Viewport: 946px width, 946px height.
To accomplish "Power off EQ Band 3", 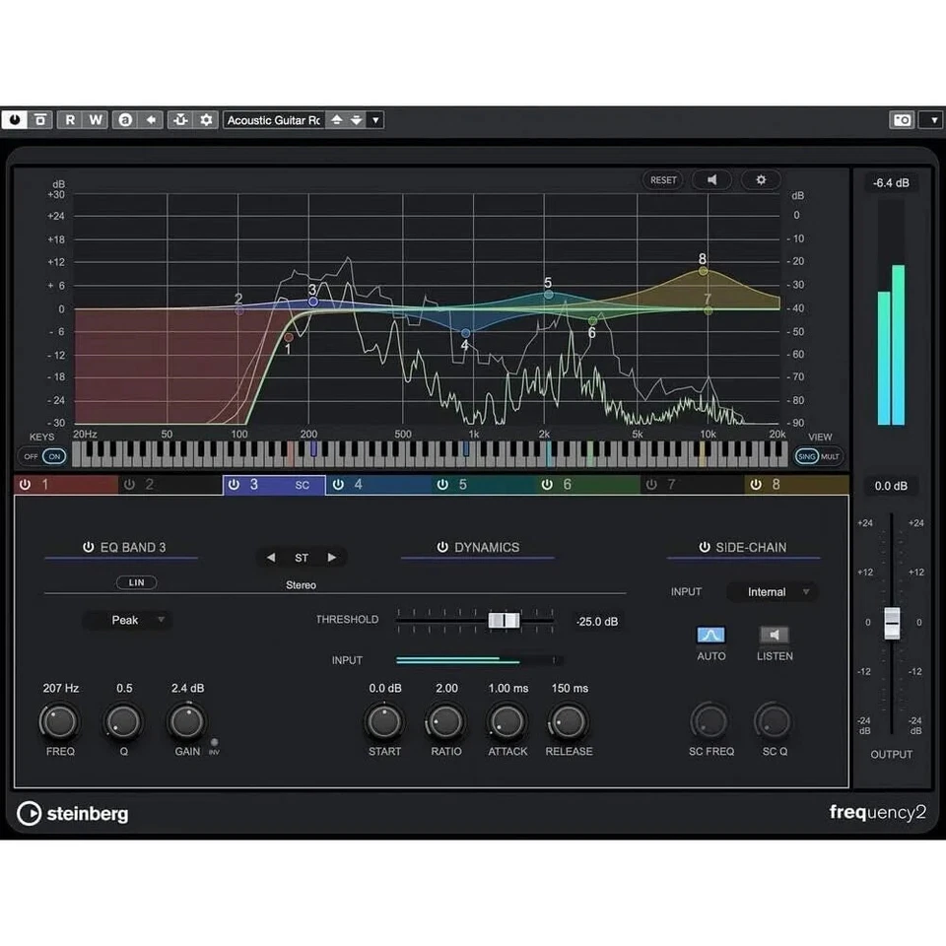I will click(x=87, y=547).
